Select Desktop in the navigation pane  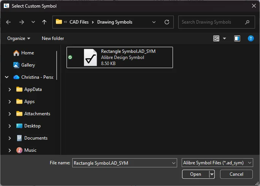coord(29,126)
